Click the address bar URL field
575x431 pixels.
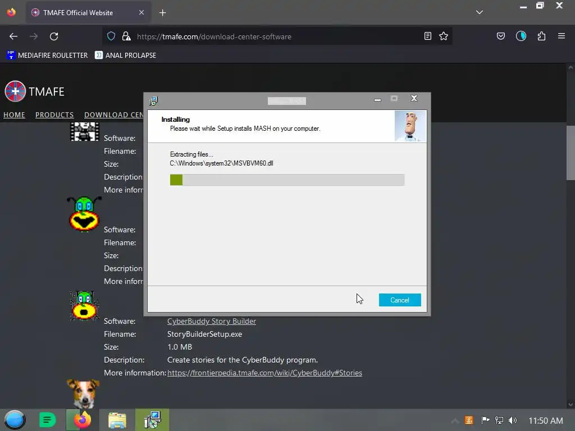(x=279, y=36)
